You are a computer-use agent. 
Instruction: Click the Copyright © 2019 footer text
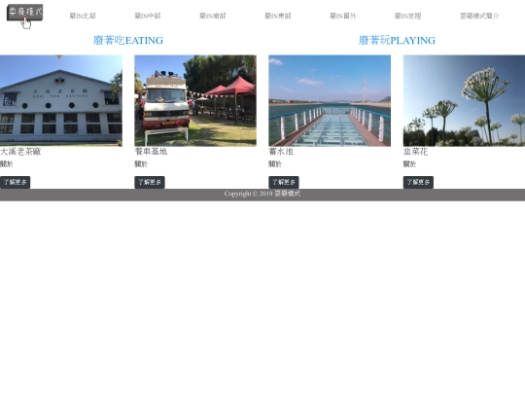point(262,194)
